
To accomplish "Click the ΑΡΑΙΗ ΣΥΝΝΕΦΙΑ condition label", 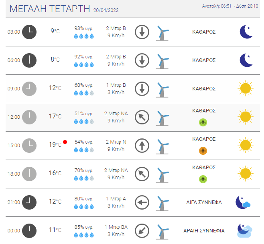I will [x=204, y=231].
